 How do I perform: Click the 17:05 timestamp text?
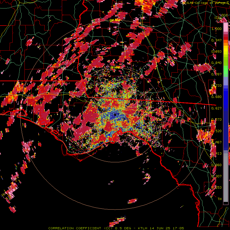pyautogui.click(x=178, y=228)
